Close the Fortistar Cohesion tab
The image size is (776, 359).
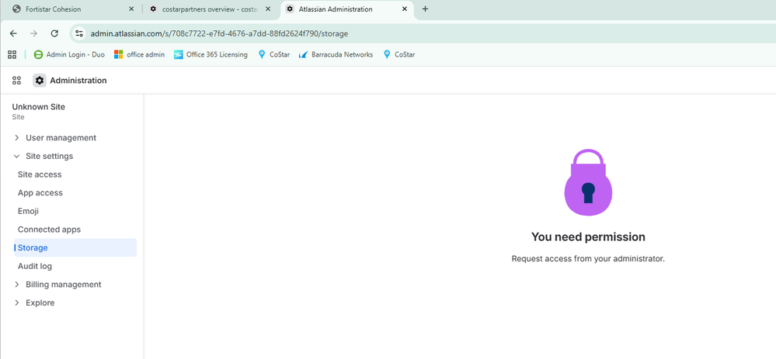(131, 9)
